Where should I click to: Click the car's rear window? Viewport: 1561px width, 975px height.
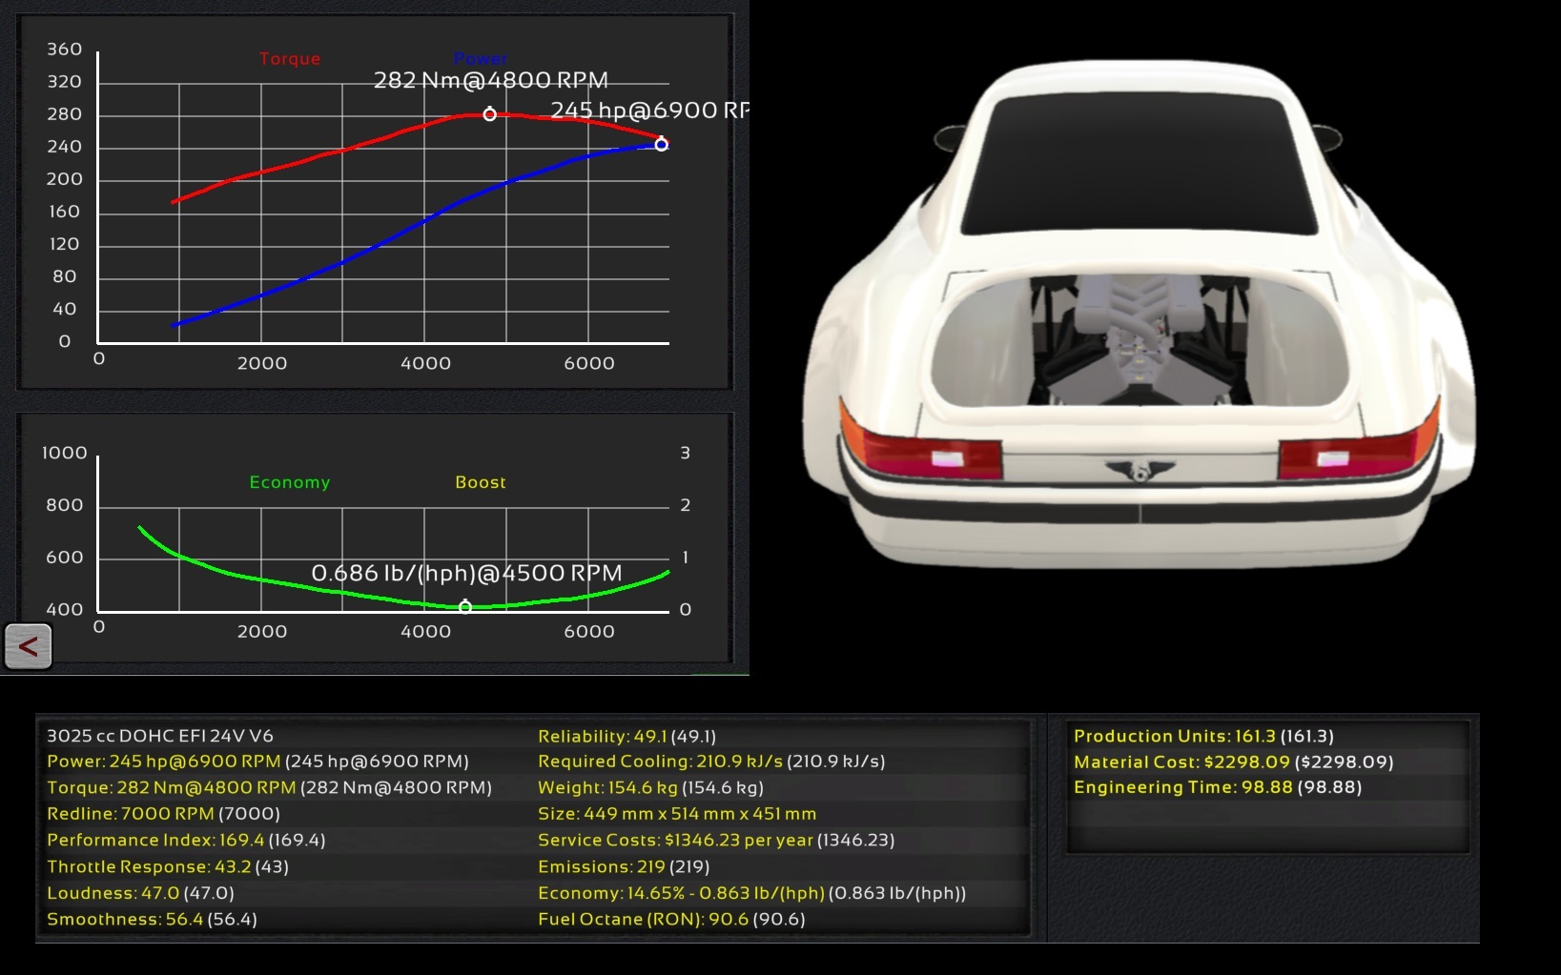(x=1140, y=162)
